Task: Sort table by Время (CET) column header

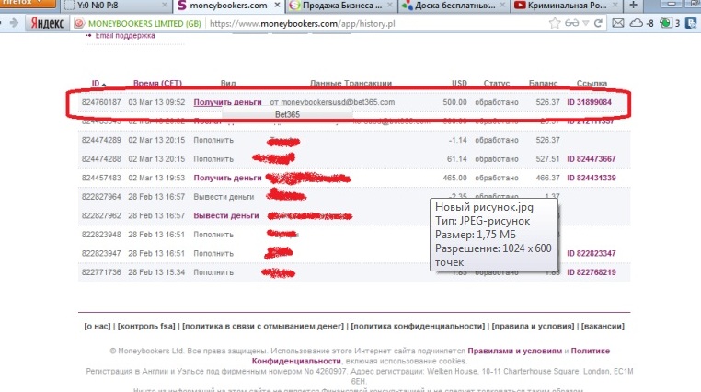Action: [x=157, y=83]
